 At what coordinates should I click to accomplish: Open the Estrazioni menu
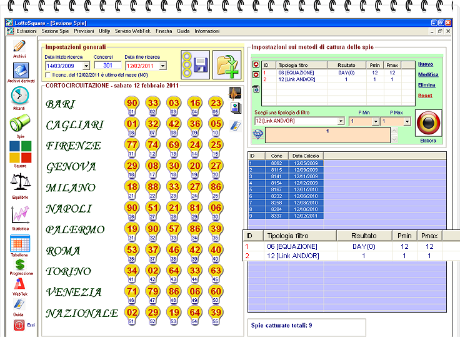click(x=26, y=31)
